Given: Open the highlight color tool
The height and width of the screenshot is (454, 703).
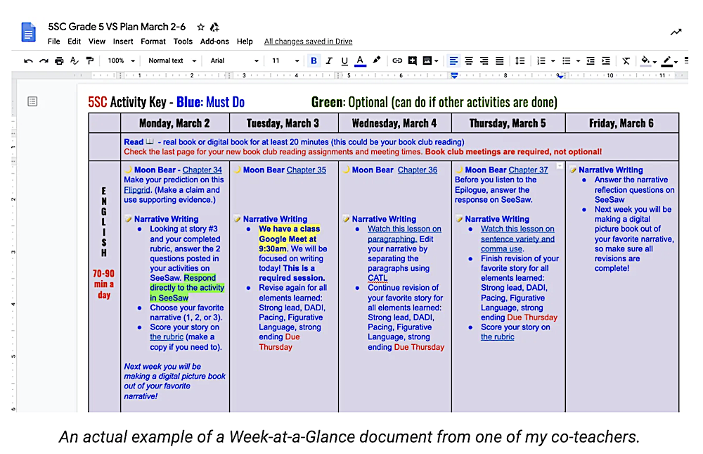Looking at the screenshot, I should (377, 60).
